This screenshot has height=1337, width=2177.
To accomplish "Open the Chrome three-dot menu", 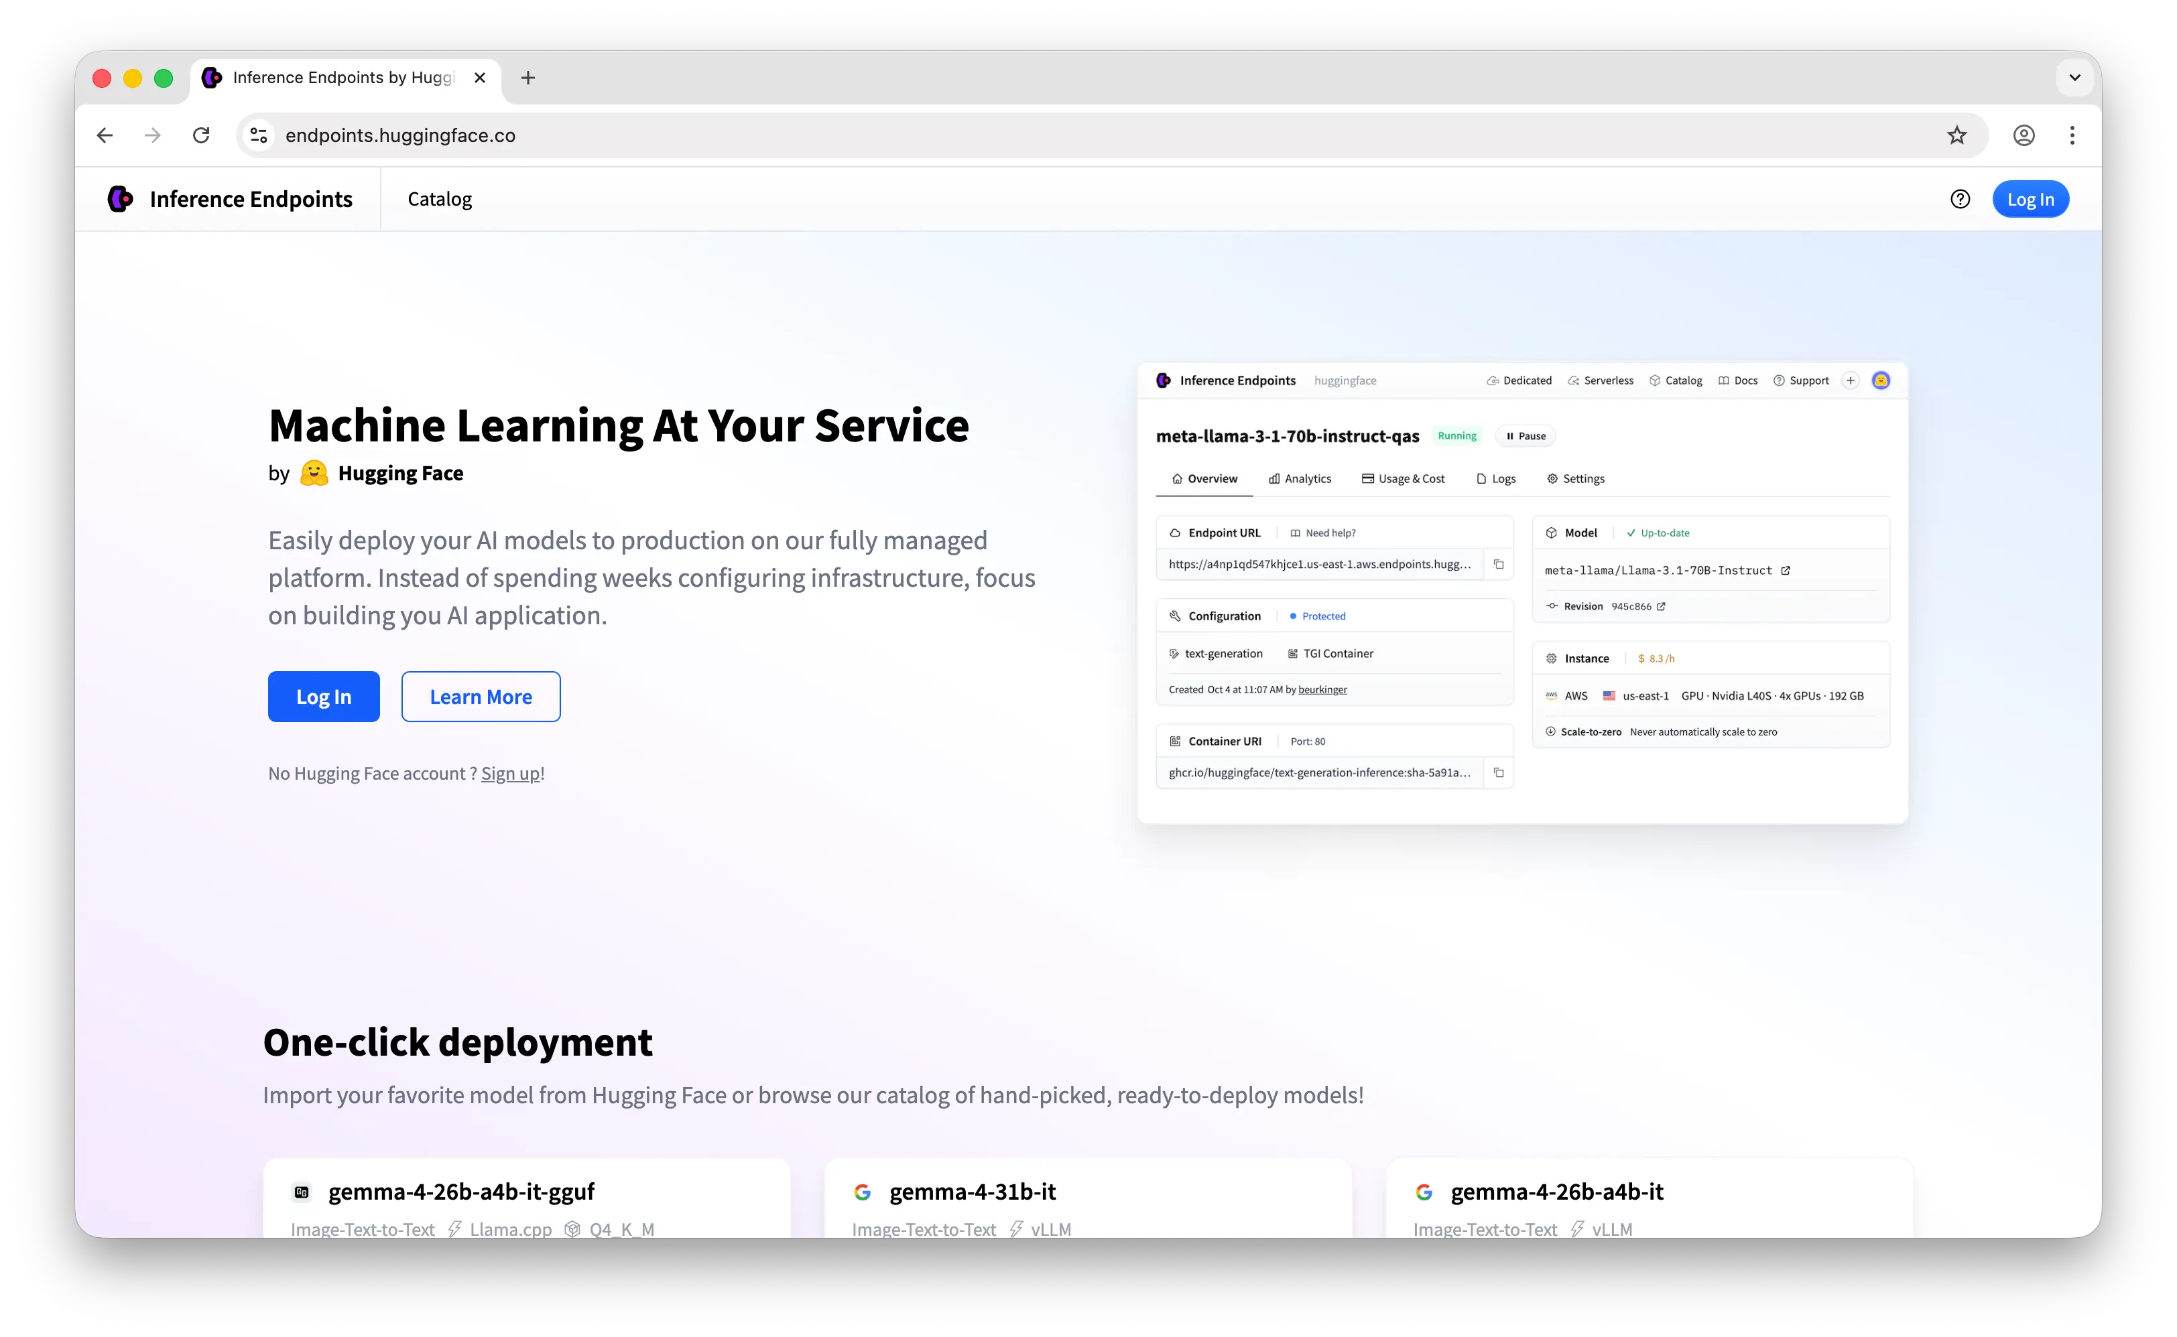I will [2072, 135].
